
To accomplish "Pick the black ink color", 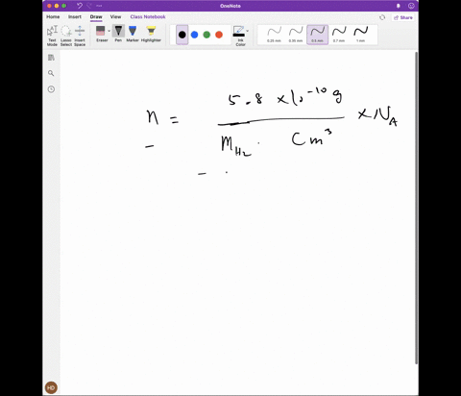I will point(182,35).
